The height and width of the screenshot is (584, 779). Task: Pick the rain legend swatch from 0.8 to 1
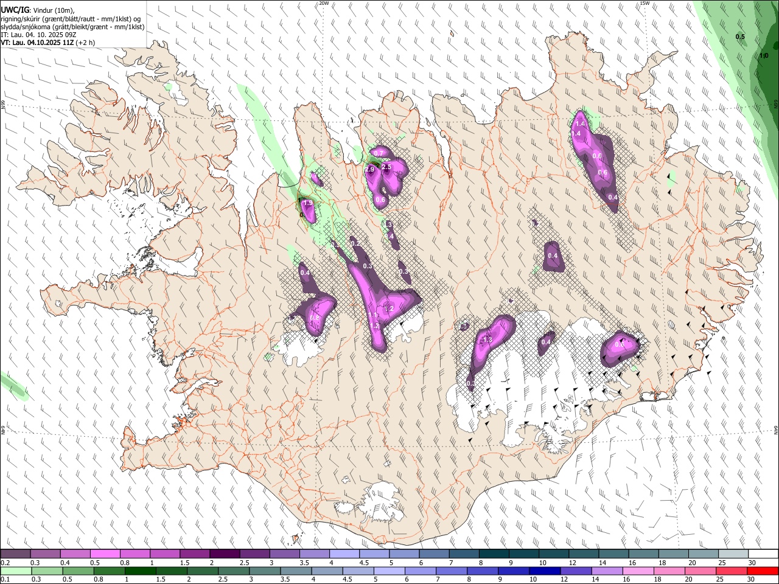[x=109, y=571]
